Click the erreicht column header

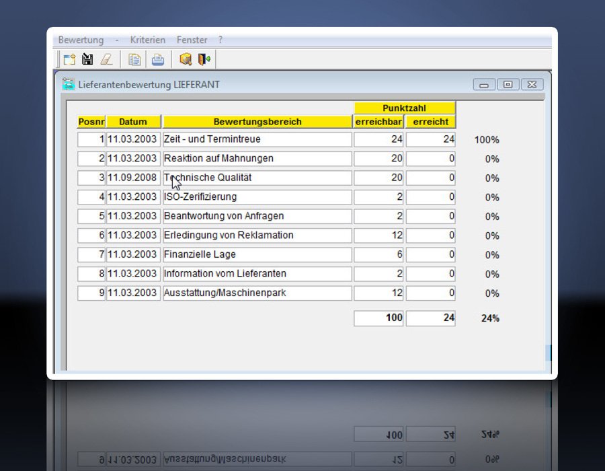(x=431, y=122)
